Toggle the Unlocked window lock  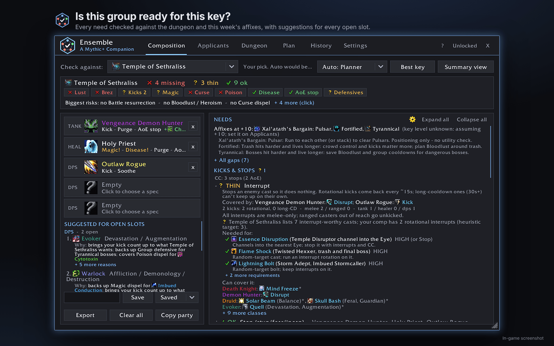[465, 46]
